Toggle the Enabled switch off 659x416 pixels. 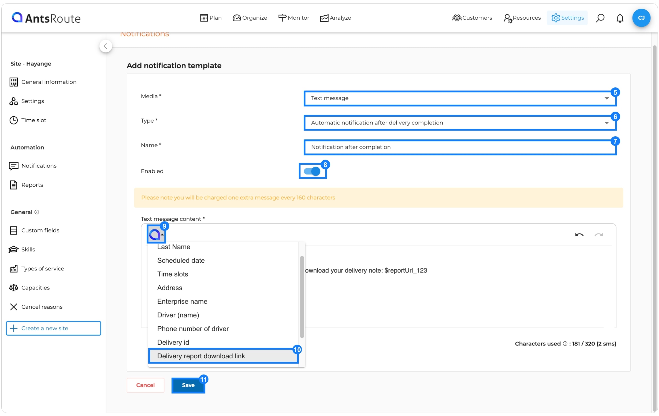[x=312, y=171]
